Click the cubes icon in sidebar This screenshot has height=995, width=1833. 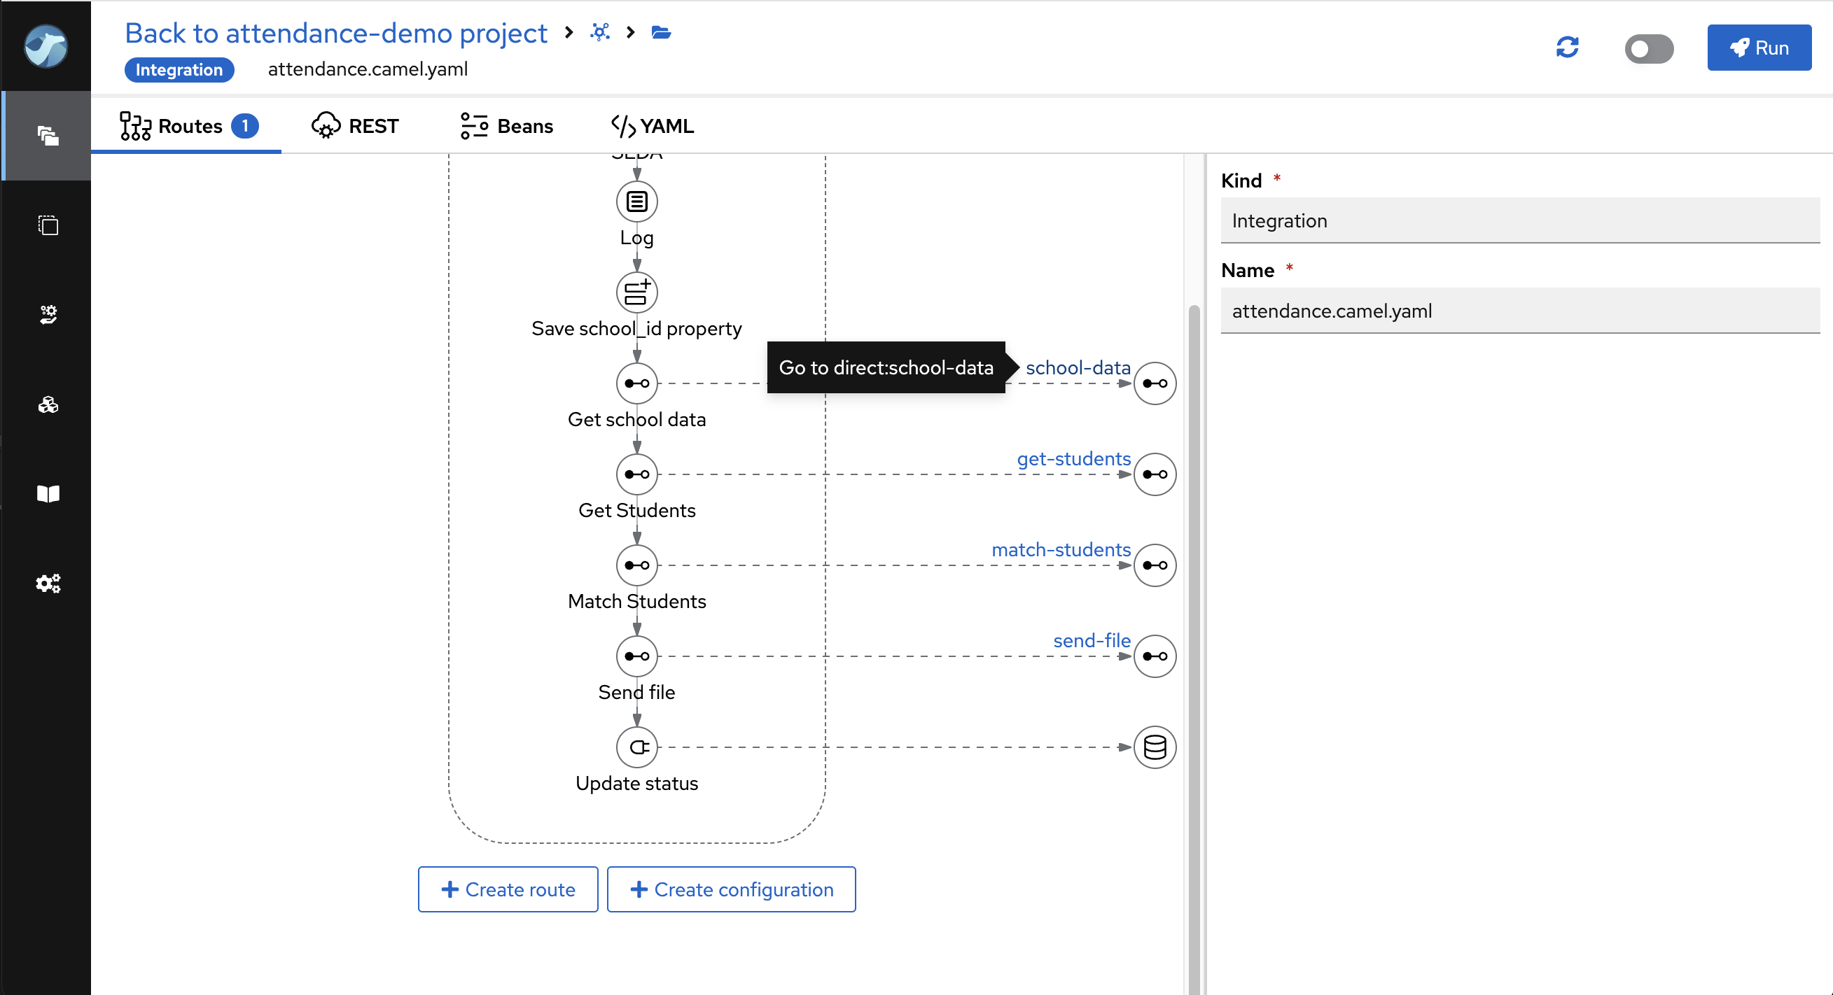[48, 404]
